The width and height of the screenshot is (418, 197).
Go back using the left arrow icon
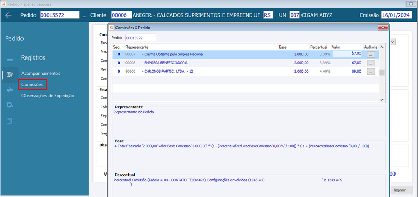coord(8,15)
